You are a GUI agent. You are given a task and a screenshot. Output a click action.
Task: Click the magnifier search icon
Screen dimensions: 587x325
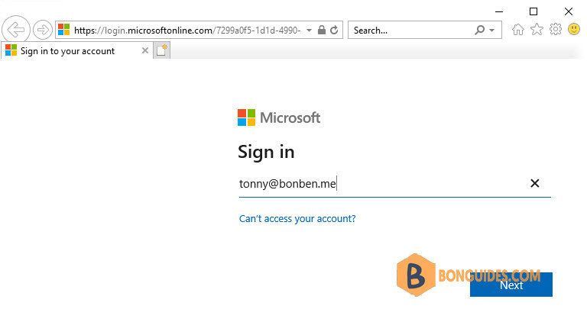point(479,30)
